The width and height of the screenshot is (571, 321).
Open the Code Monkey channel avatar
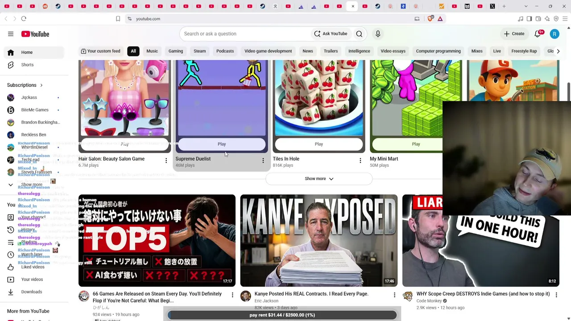[408, 296]
